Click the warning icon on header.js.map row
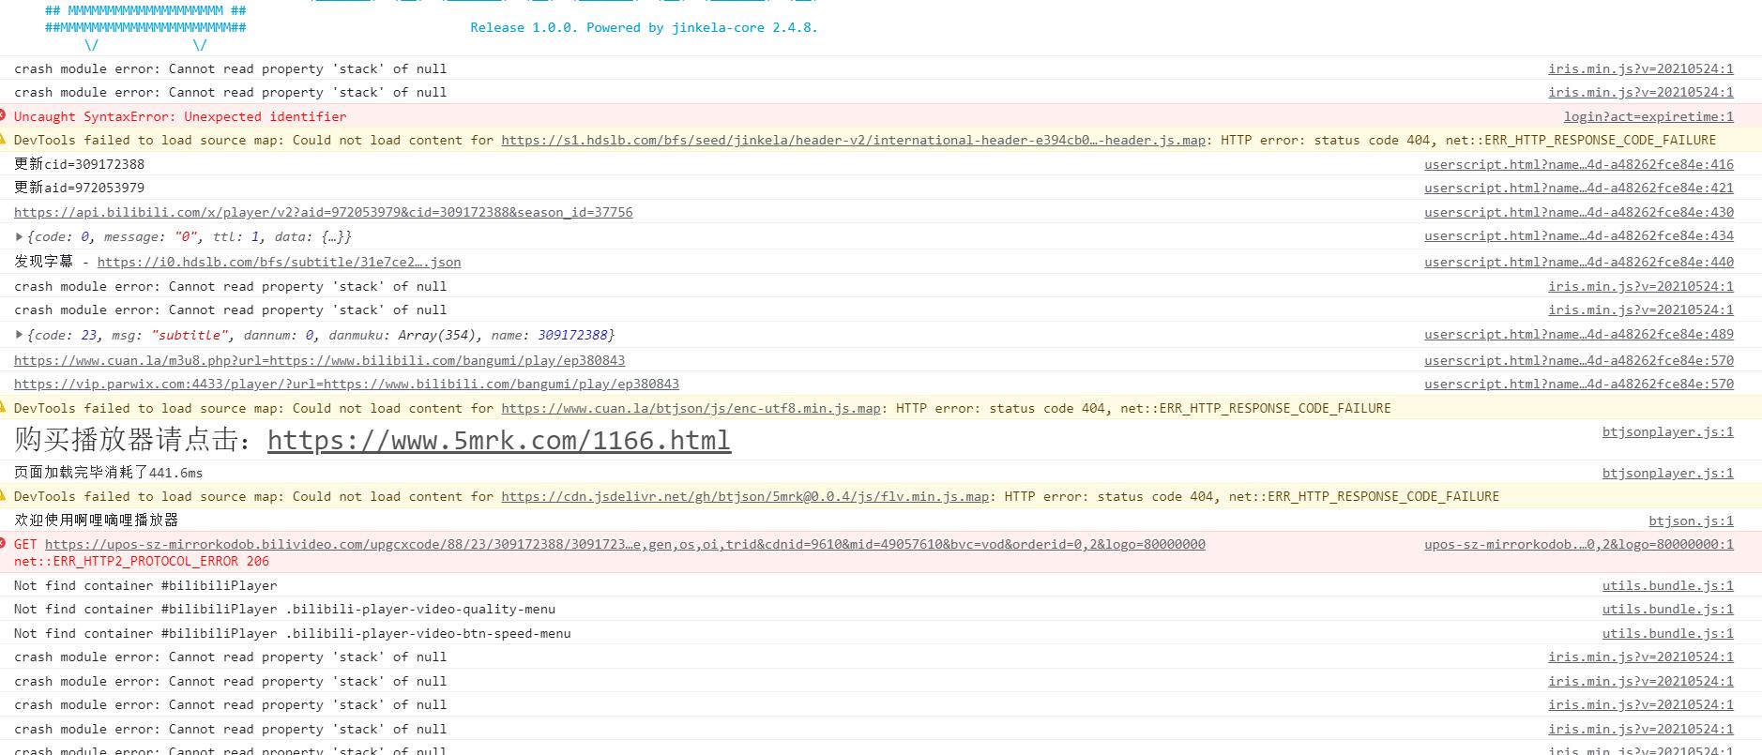Screen dimensions: 1762x755 coord(3,140)
